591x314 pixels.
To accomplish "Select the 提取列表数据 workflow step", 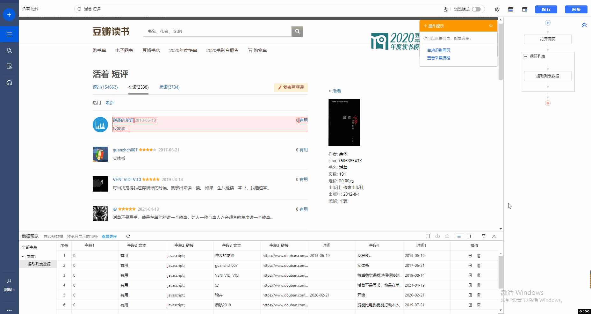I will (x=548, y=76).
